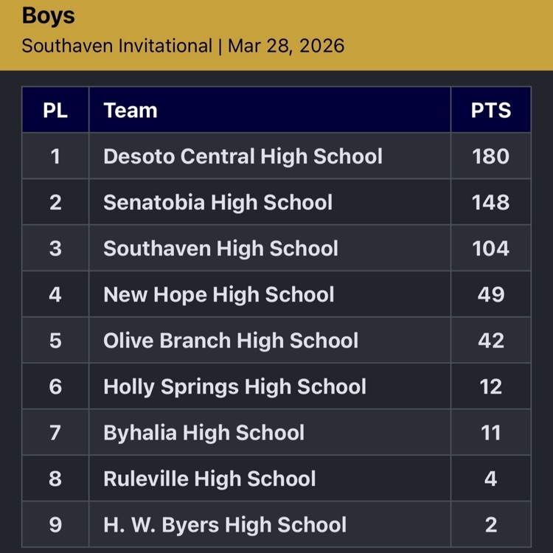The height and width of the screenshot is (553, 553).
Task: Click the Team column header
Action: [x=131, y=111]
